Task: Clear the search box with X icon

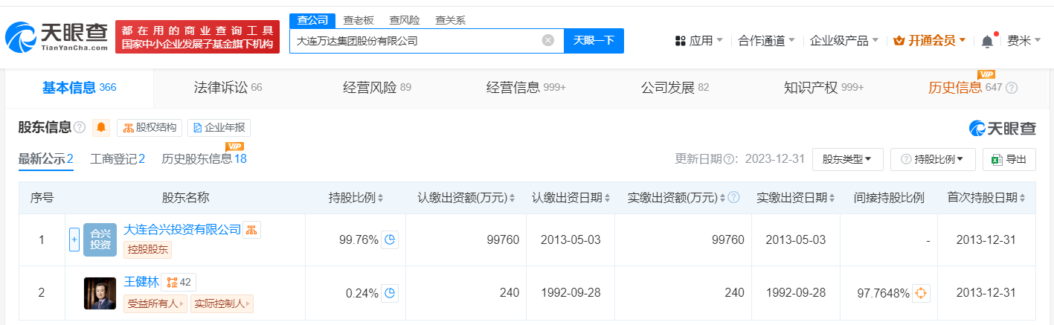Action: coord(548,40)
